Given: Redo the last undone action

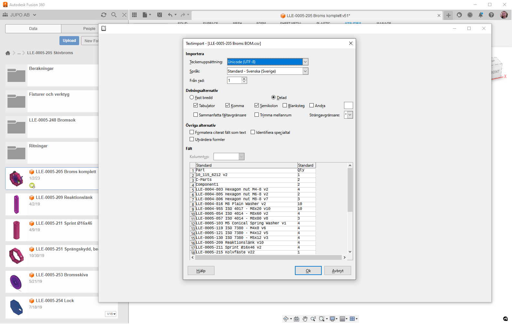Looking at the screenshot, I should (x=183, y=15).
